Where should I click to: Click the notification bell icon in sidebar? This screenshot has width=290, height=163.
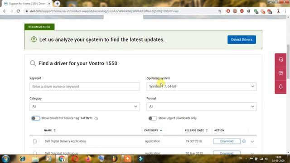[280, 86]
